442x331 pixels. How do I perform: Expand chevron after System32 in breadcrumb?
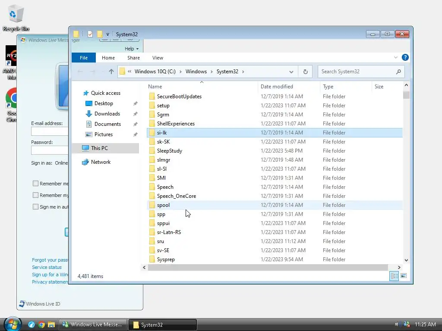click(243, 72)
